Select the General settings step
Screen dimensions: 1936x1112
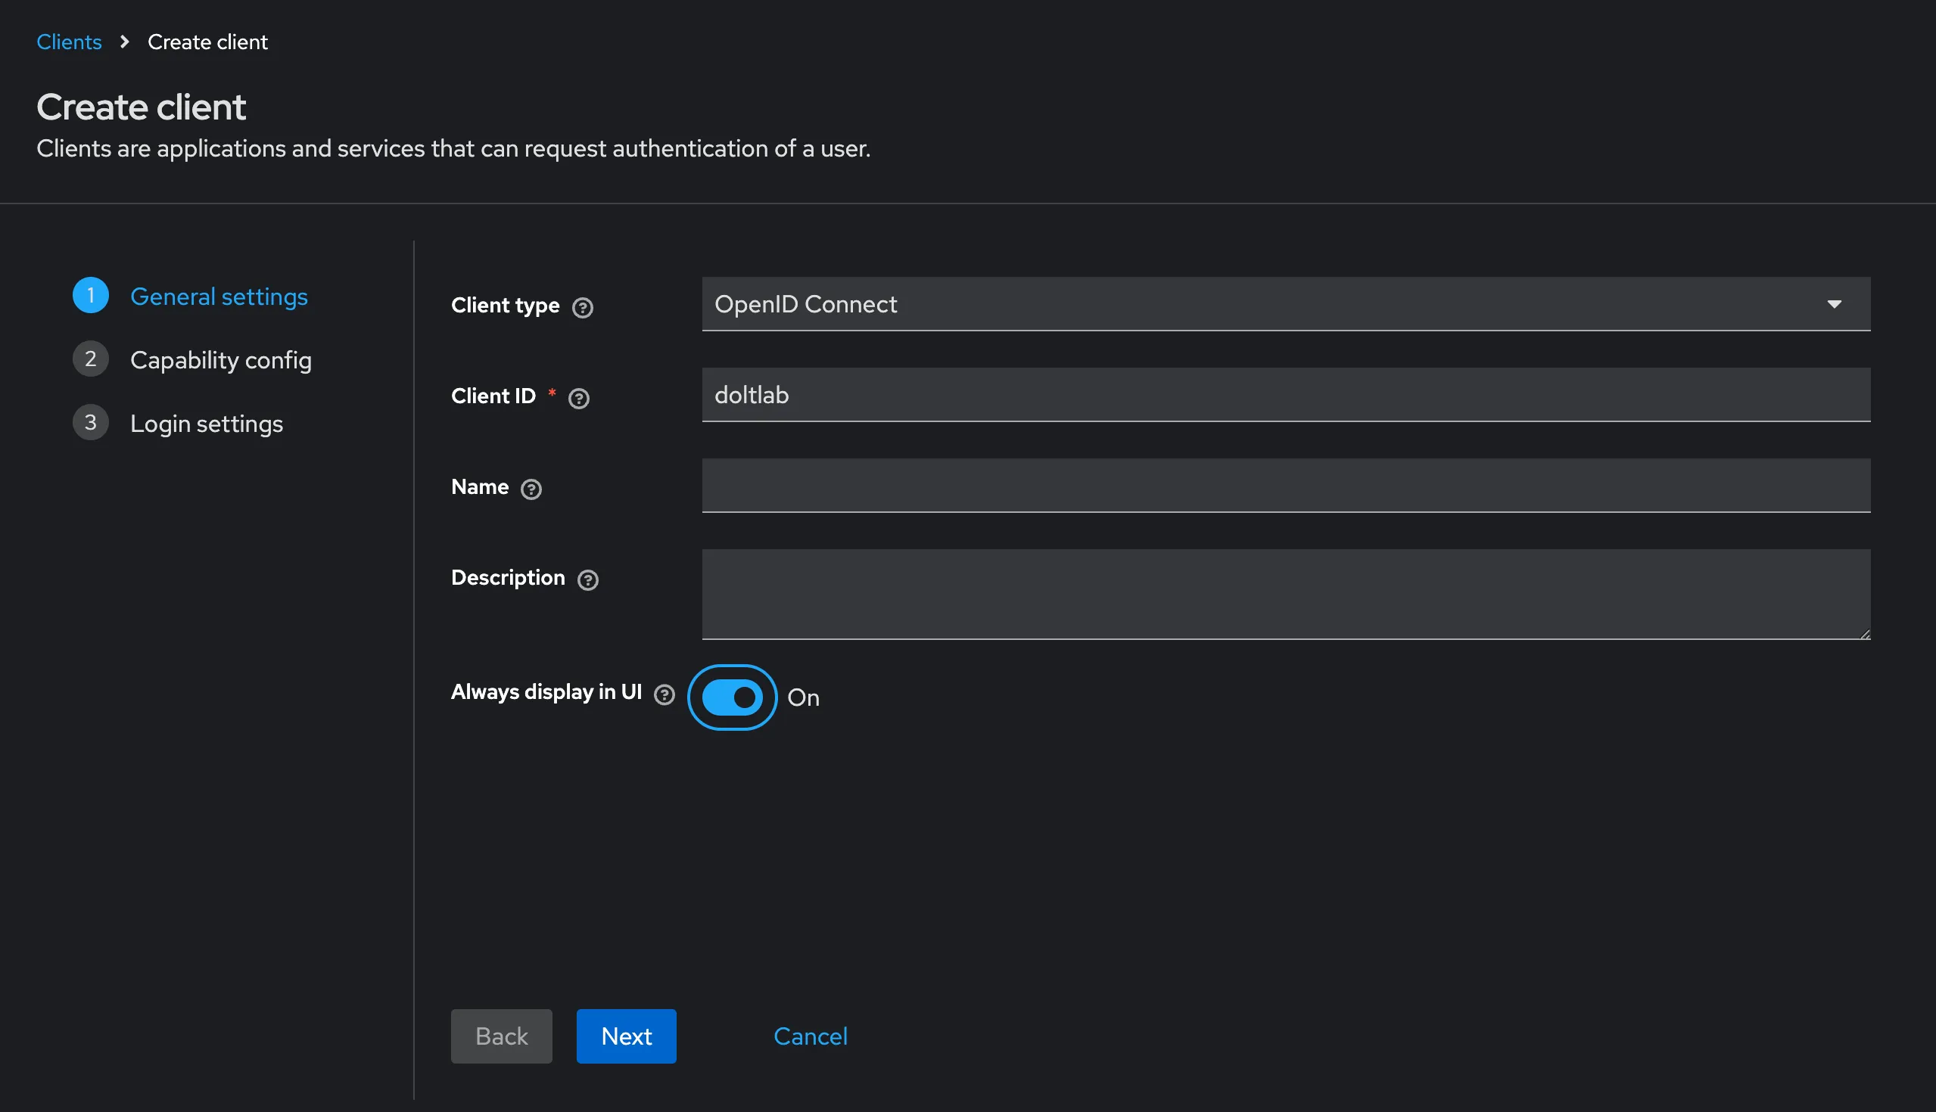219,297
